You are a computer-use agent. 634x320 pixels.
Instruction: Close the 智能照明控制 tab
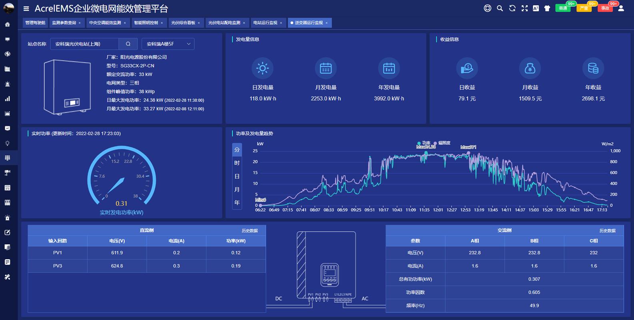coord(162,23)
